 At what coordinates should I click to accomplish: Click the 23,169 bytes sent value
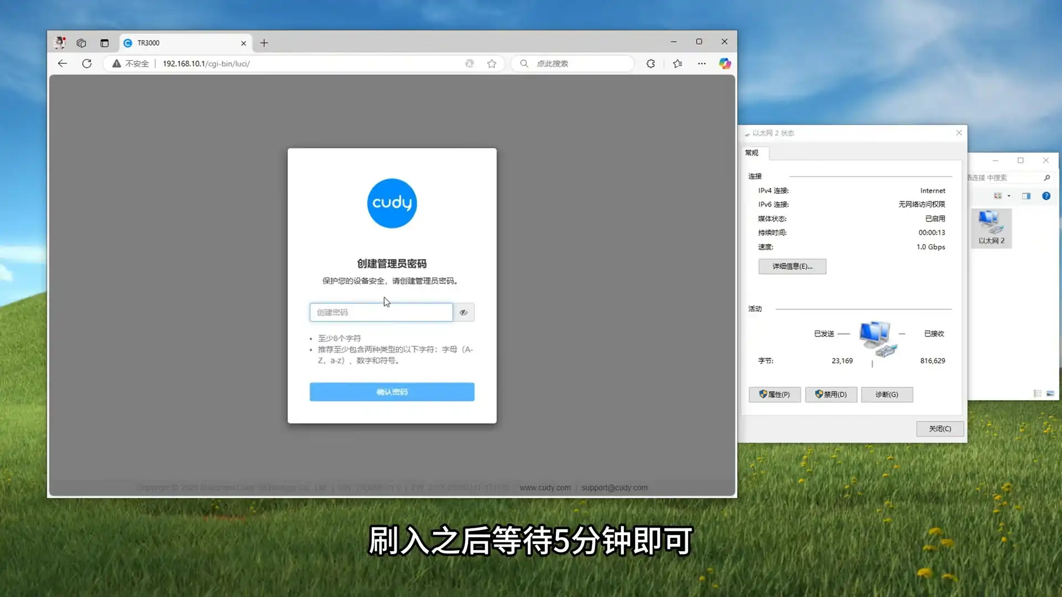point(842,360)
